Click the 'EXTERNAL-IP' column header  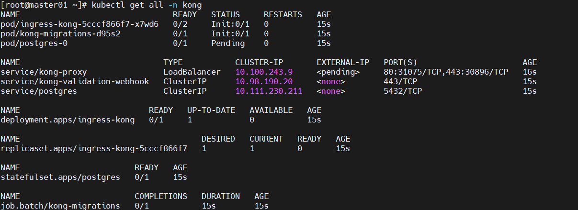(x=343, y=62)
